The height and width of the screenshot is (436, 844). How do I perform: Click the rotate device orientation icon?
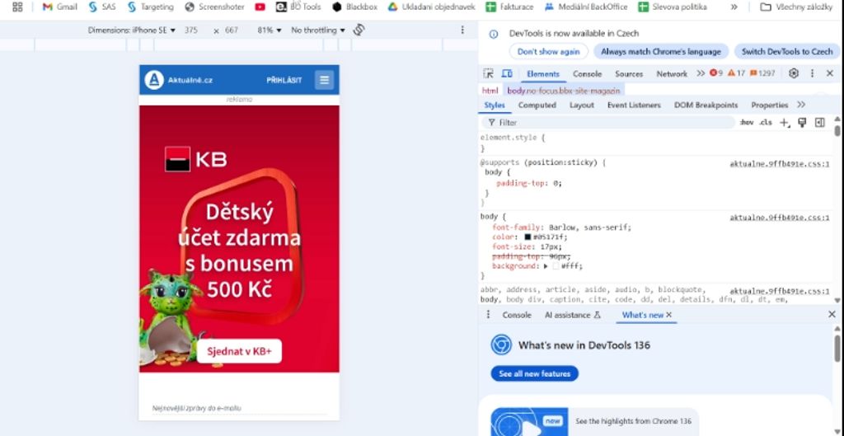click(359, 30)
